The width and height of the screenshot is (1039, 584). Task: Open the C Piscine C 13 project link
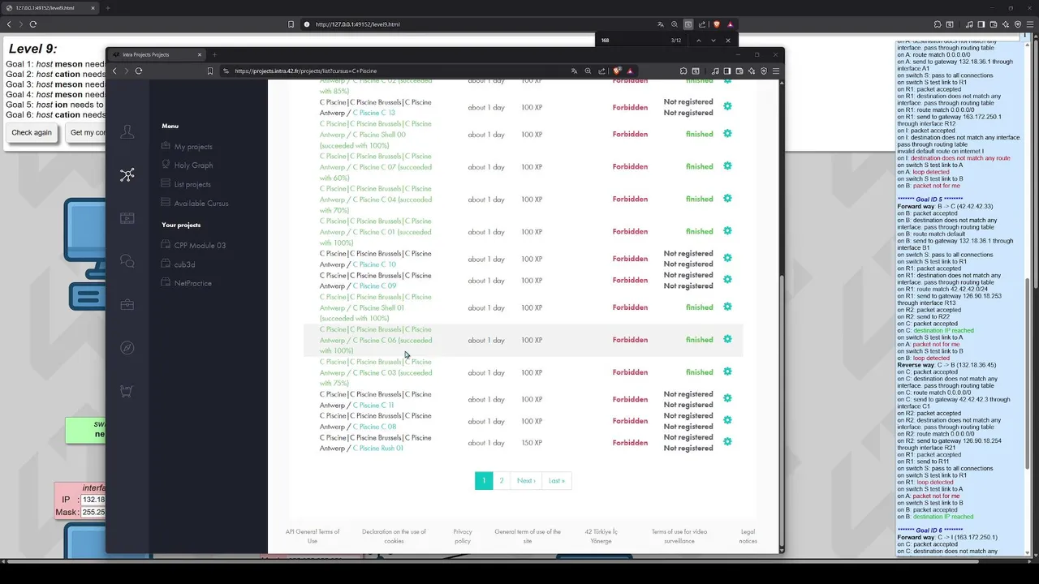pyautogui.click(x=374, y=113)
